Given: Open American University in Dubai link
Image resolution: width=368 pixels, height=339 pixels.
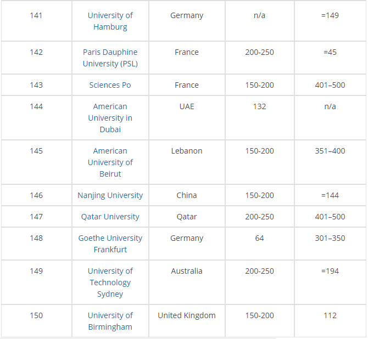Looking at the screenshot, I should click(x=110, y=118).
